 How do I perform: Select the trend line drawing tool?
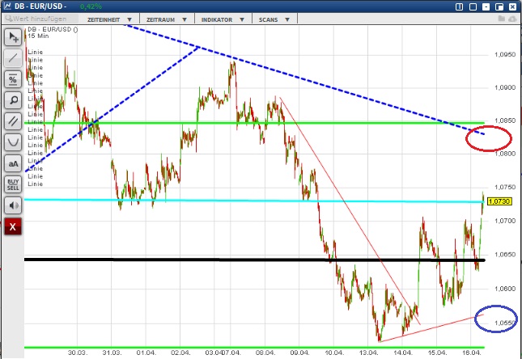[13, 58]
